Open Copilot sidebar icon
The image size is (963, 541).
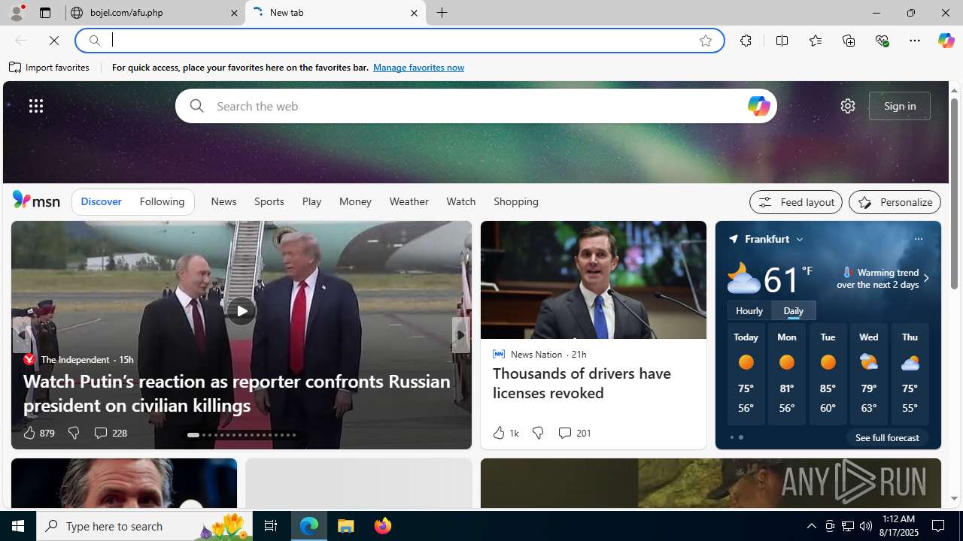tap(946, 41)
